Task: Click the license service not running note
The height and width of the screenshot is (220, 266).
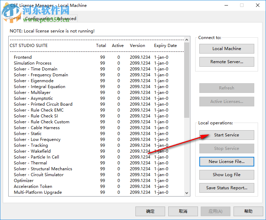Action: 52,31
